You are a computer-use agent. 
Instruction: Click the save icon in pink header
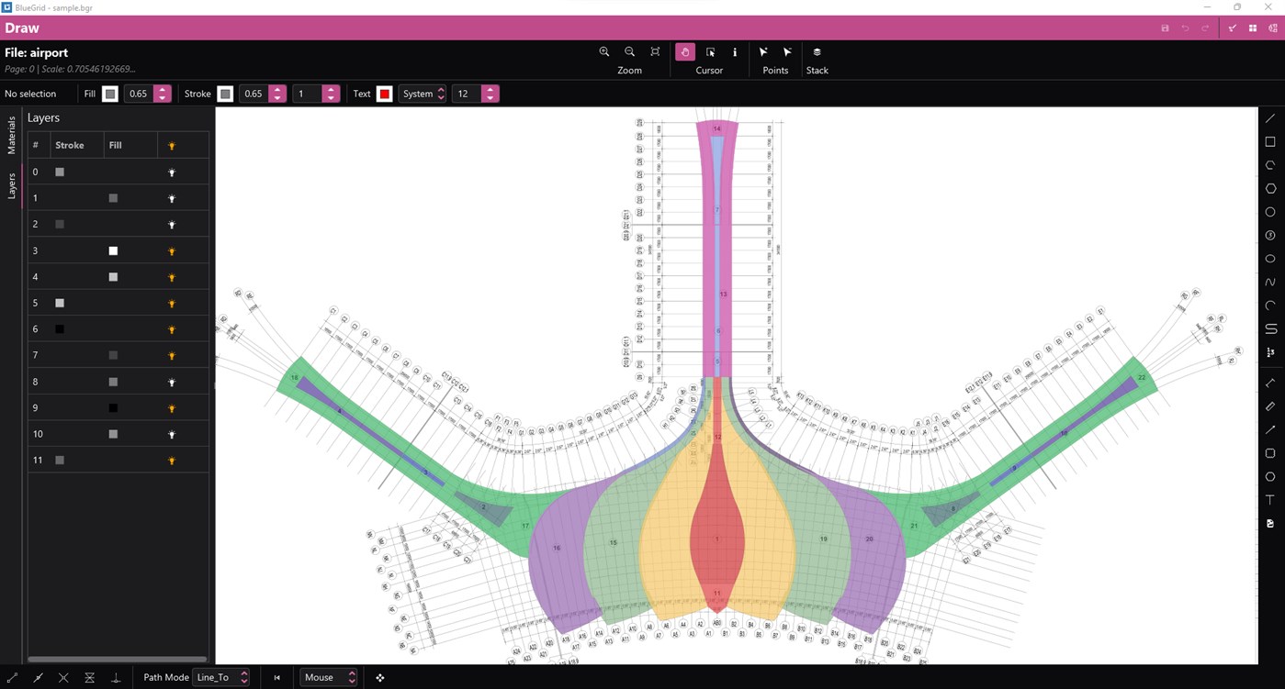pyautogui.click(x=1165, y=28)
